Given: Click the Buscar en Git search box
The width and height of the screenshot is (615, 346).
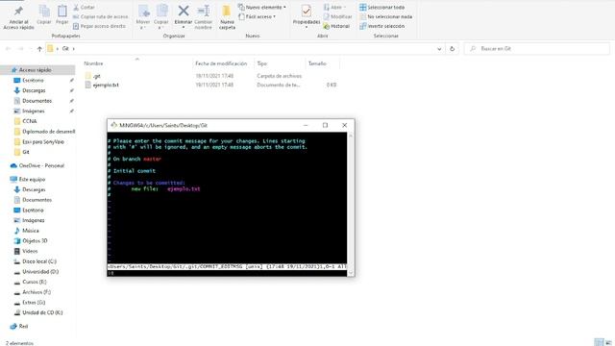Looking at the screenshot, I should click(536, 49).
